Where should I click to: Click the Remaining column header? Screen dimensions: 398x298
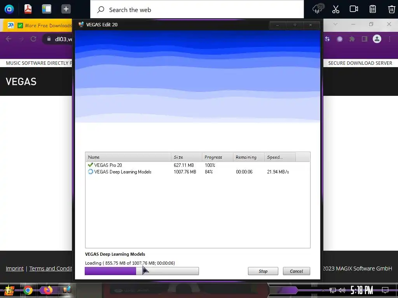point(249,157)
